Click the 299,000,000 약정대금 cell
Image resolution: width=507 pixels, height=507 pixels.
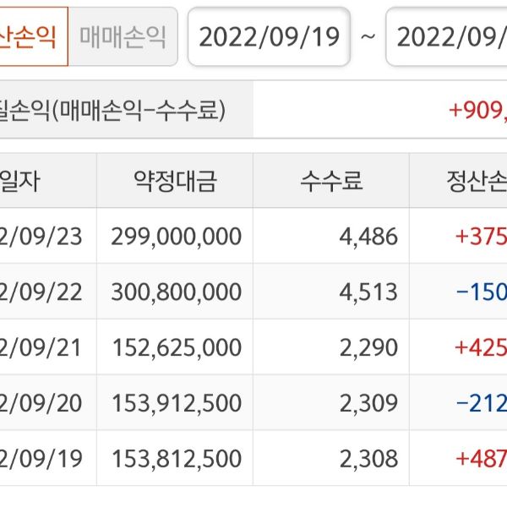click(x=176, y=236)
